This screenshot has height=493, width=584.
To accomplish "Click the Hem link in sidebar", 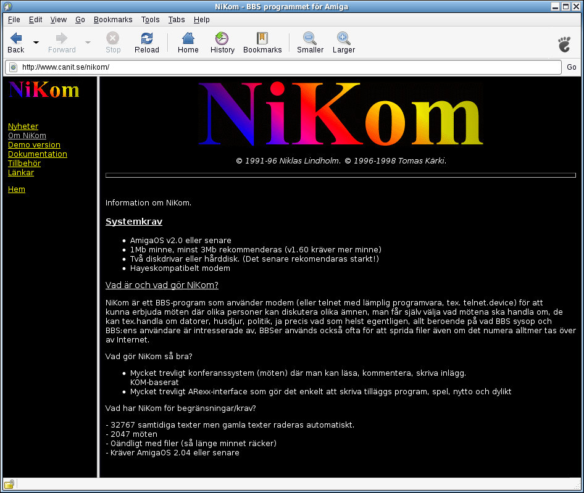I will coord(17,189).
